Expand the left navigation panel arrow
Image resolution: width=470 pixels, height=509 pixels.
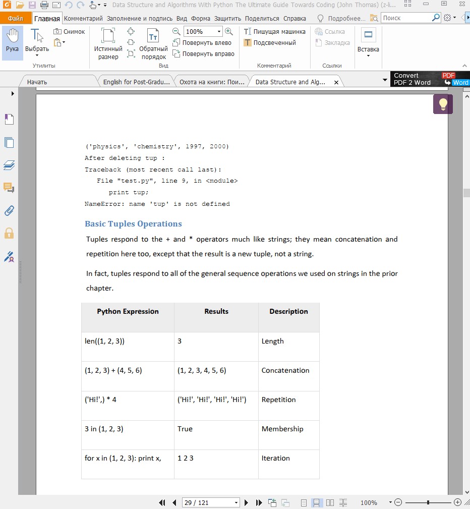(13, 93)
